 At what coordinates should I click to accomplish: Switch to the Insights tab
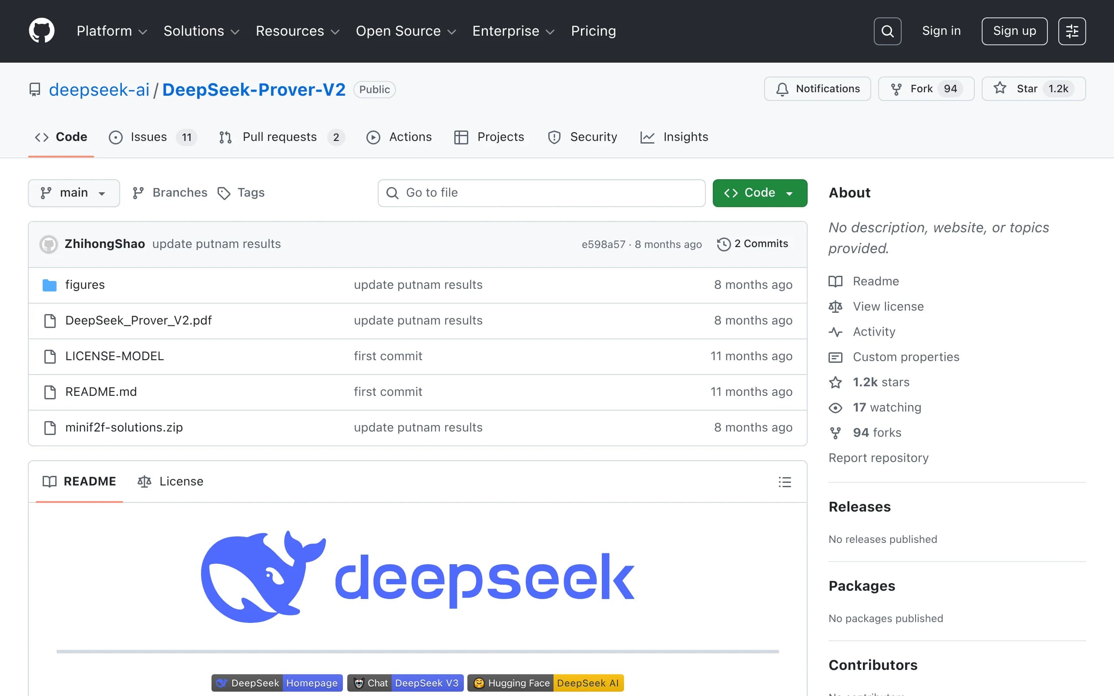674,137
